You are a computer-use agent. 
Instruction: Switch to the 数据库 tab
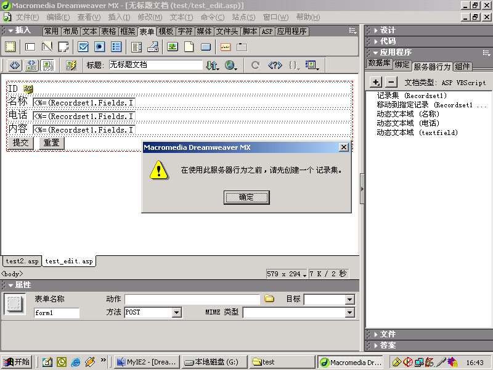379,64
